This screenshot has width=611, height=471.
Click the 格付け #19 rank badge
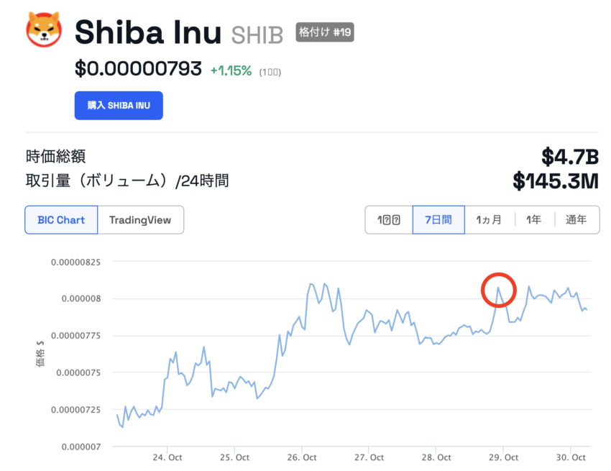pyautogui.click(x=325, y=32)
